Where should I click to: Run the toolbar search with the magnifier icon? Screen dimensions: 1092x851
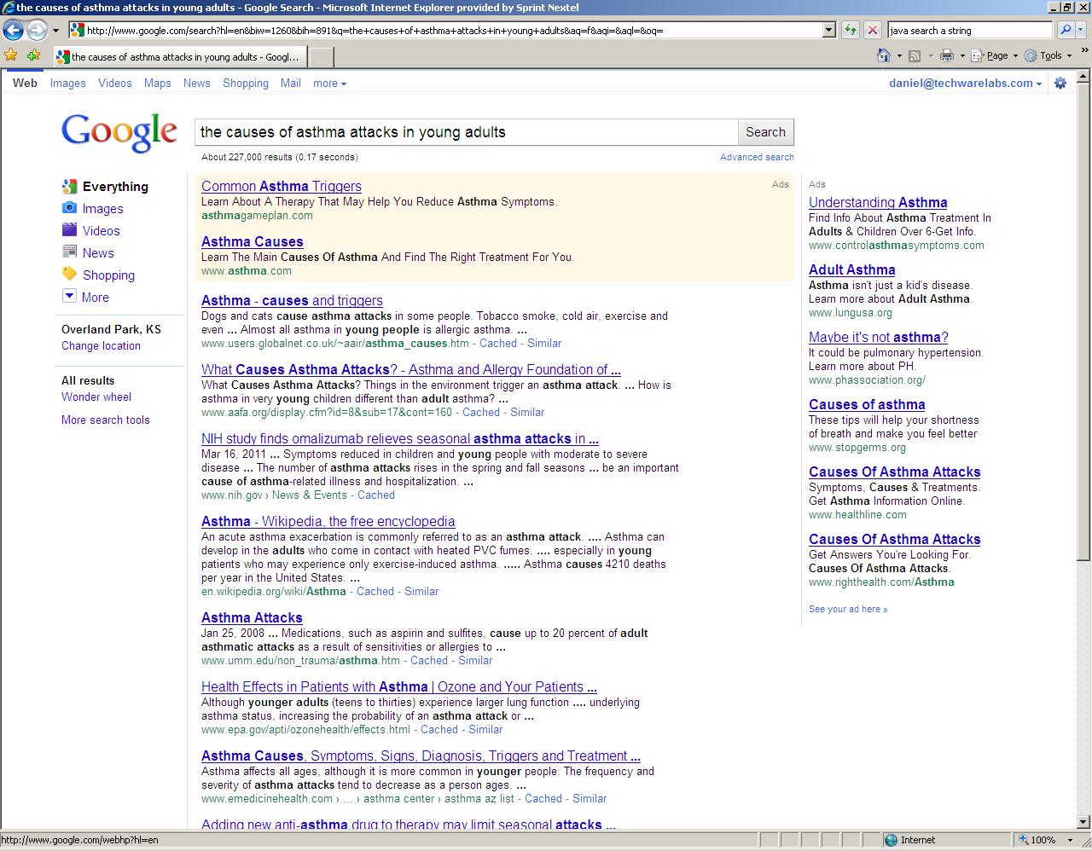tap(1065, 30)
